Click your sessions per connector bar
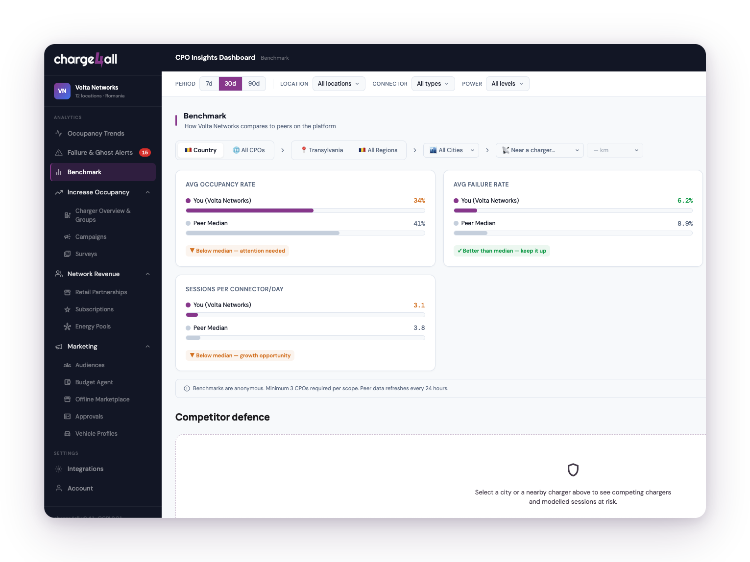Screen dimensions: 750x562 tap(305, 315)
